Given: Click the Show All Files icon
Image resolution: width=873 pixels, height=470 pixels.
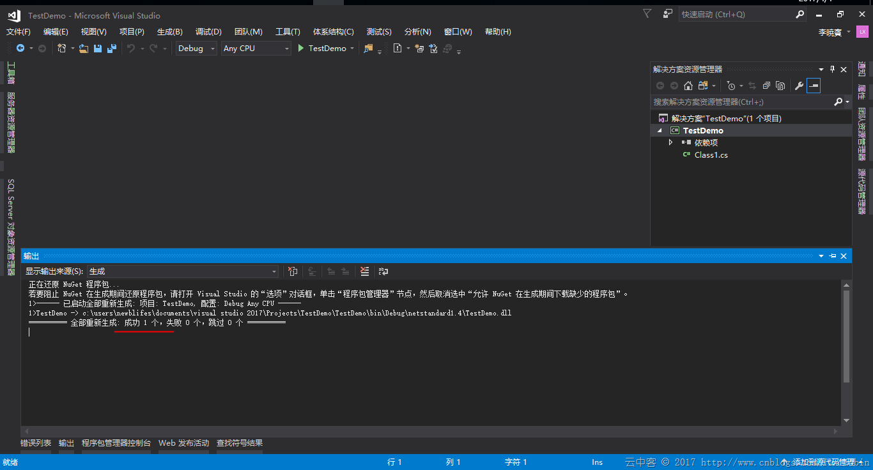Looking at the screenshot, I should [780, 86].
